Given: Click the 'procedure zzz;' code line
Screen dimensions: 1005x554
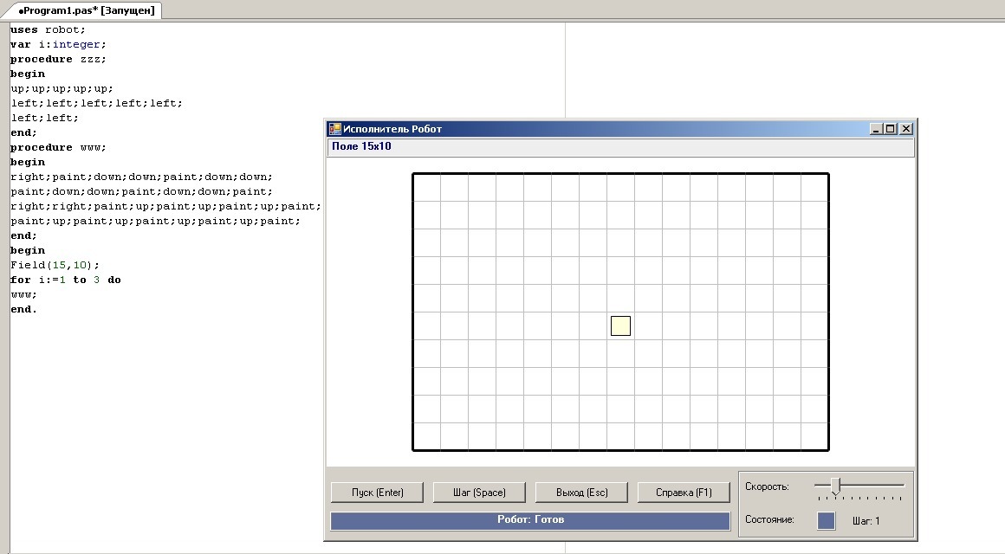Looking at the screenshot, I should point(58,59).
